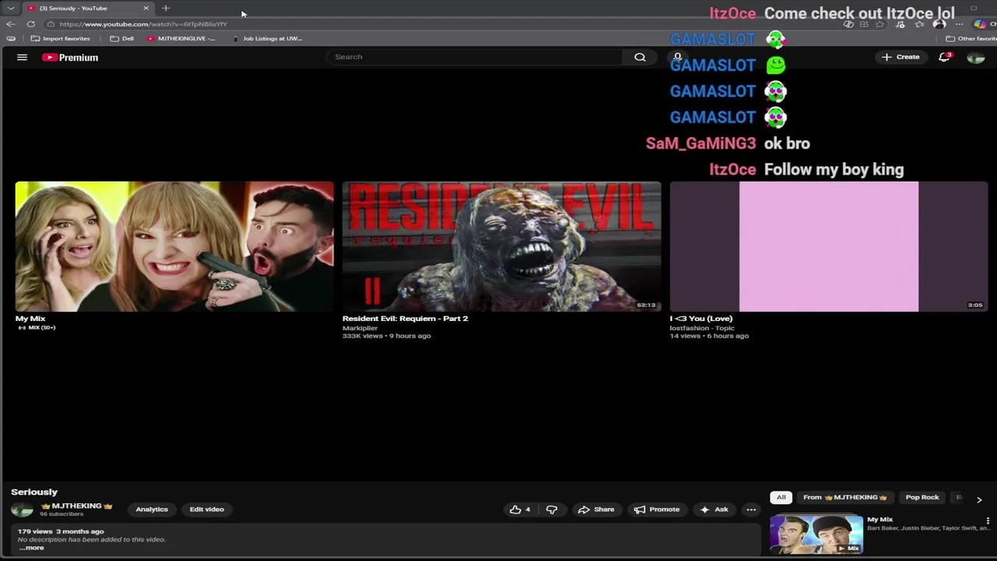Share the video
Image resolution: width=997 pixels, height=561 pixels.
coord(596,510)
